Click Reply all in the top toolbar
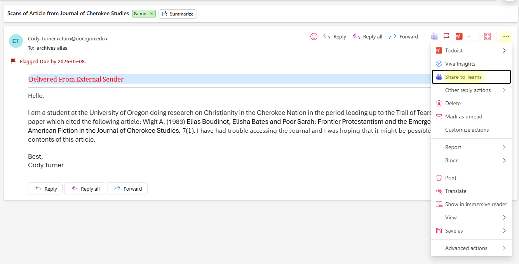 click(x=367, y=36)
